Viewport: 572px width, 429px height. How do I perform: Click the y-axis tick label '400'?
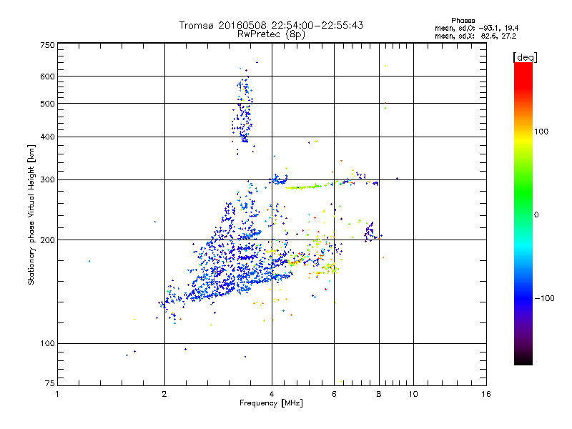point(47,137)
